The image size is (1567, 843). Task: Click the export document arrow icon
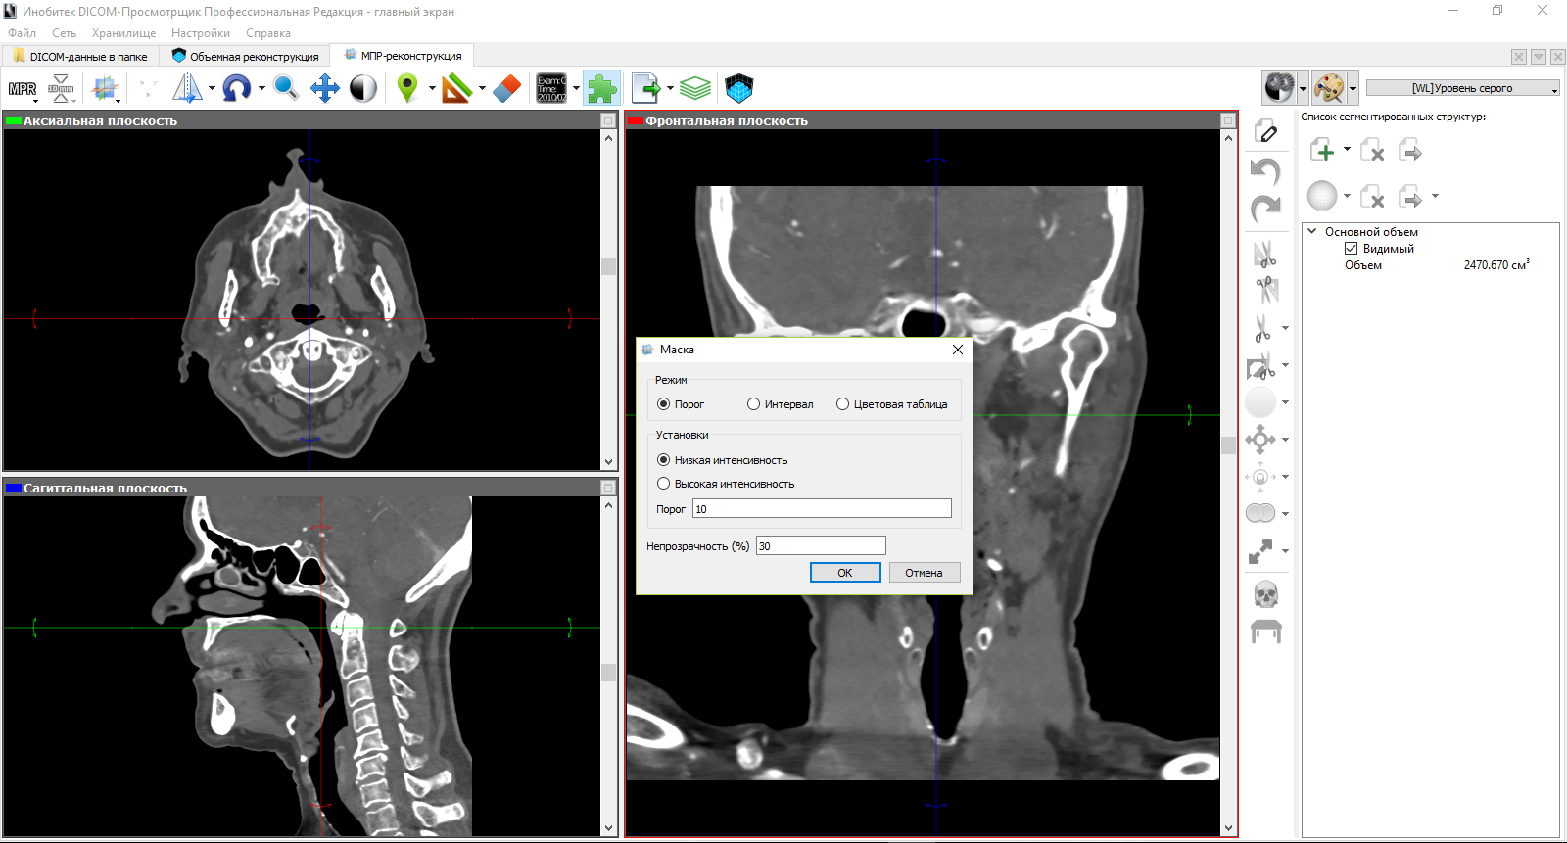coord(646,88)
